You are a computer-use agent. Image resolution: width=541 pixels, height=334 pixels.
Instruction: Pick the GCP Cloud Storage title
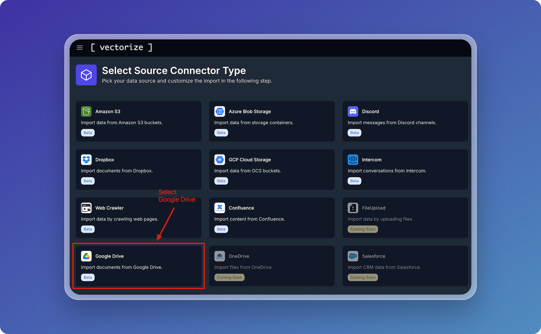coord(250,160)
